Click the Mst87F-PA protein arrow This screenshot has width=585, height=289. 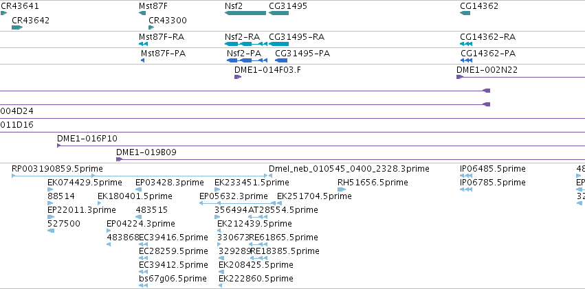[x=142, y=60]
